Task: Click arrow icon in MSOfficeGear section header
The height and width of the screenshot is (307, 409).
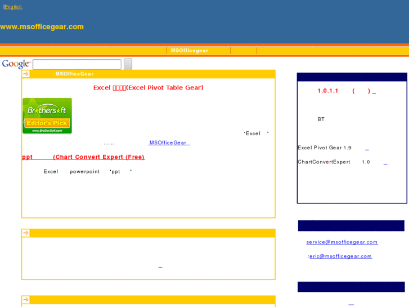Action: pyautogui.click(x=26, y=74)
